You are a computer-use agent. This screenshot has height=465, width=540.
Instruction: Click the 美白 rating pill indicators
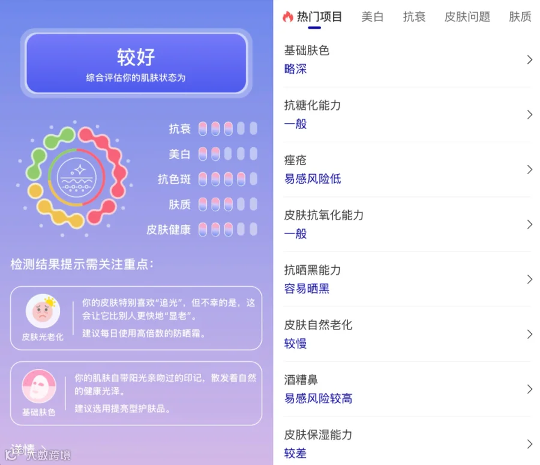(227, 154)
